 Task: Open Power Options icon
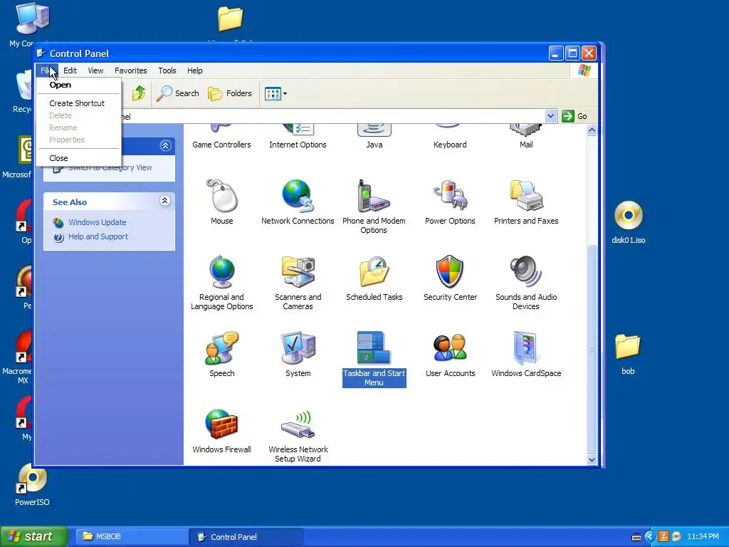pyautogui.click(x=450, y=197)
